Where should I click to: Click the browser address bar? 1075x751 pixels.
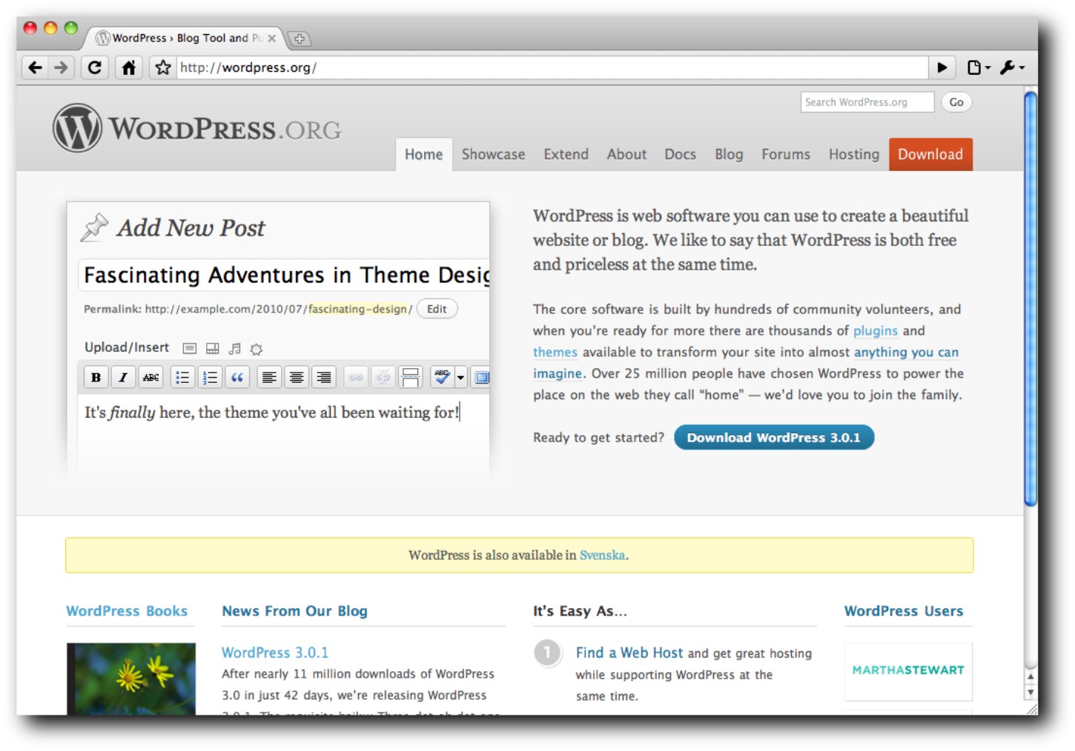[x=552, y=67]
